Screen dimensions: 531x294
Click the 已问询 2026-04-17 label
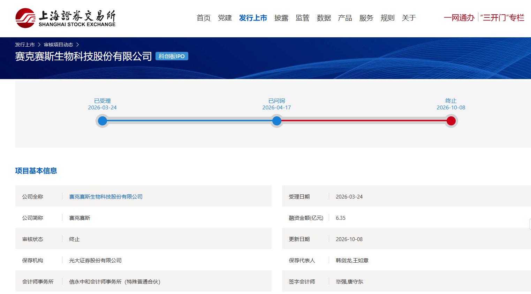pos(277,104)
